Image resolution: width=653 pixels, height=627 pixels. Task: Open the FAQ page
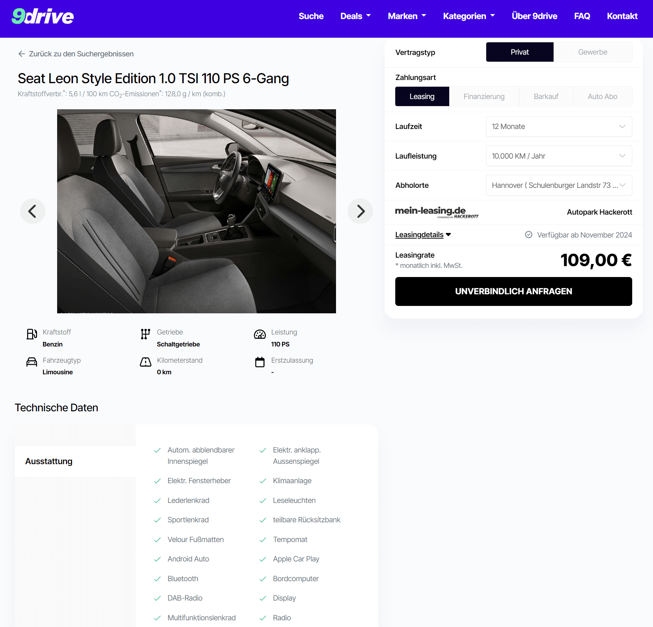[x=582, y=16]
